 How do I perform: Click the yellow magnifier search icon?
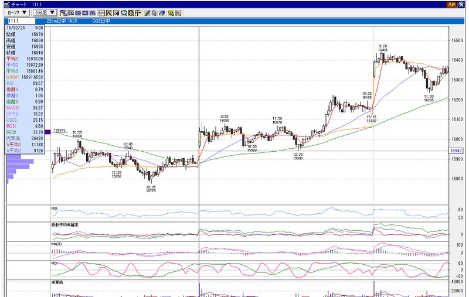[171, 13]
